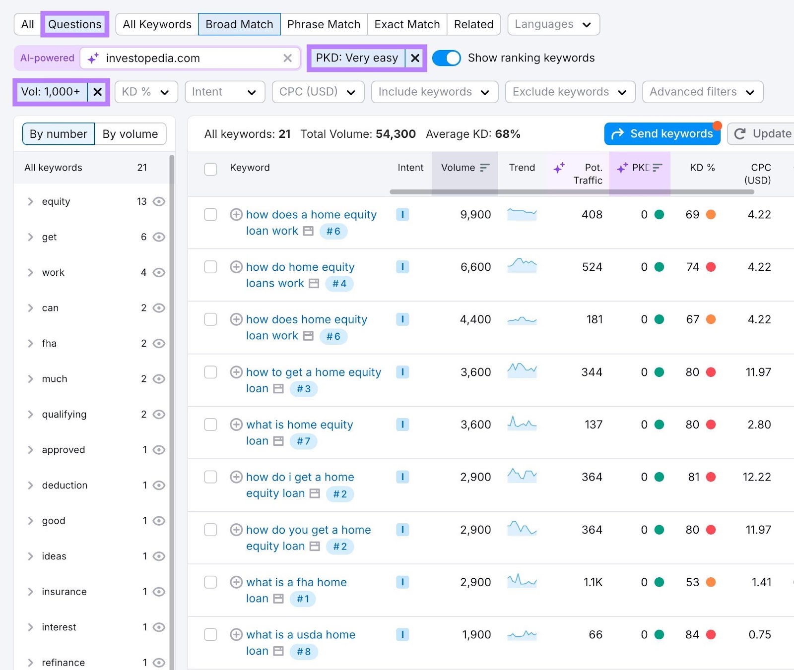Open SERP features icon beside "what is home equity loan"
Image resolution: width=794 pixels, height=670 pixels.
278,441
